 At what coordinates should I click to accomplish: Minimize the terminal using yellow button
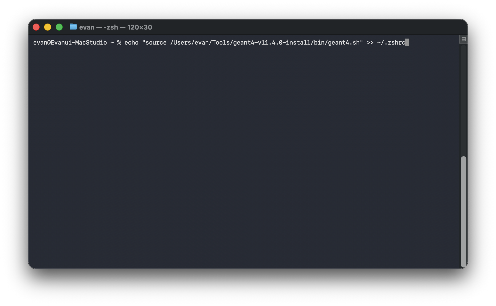click(48, 27)
